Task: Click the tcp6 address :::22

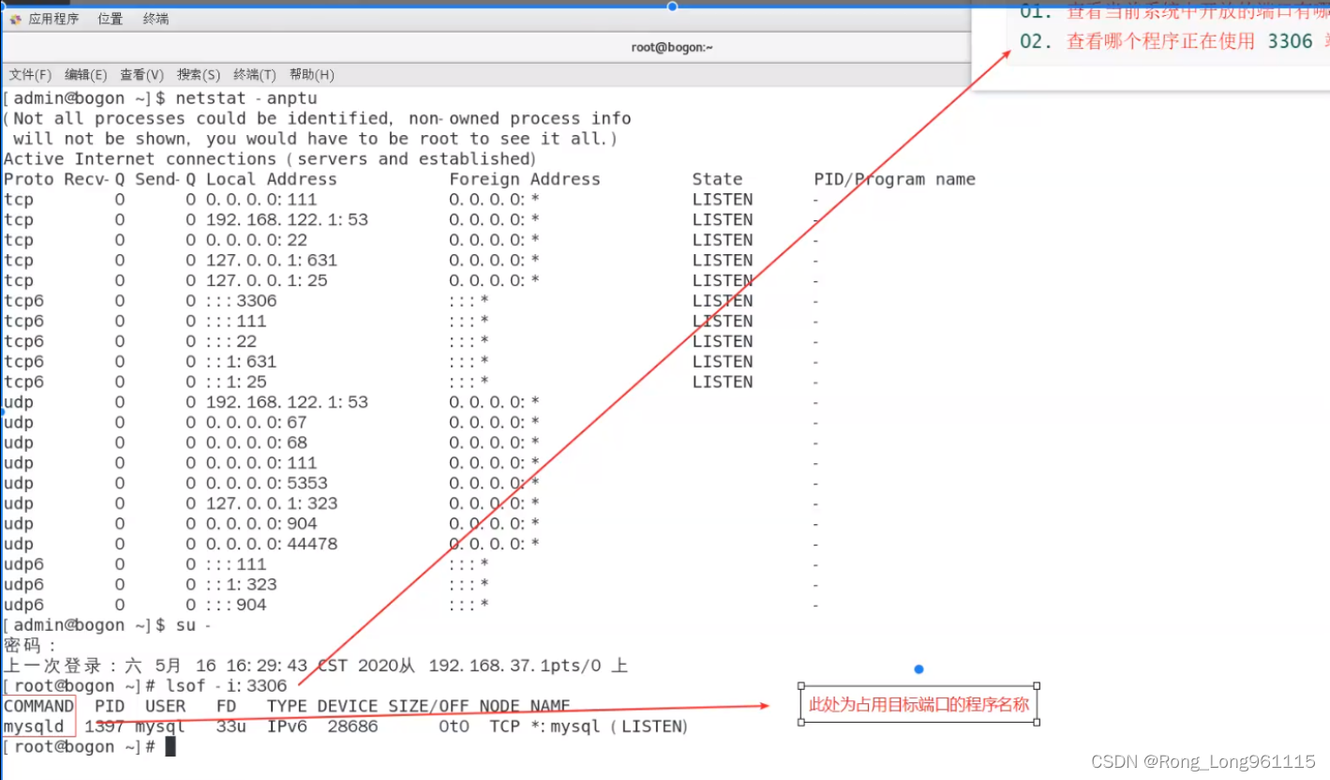Action: (x=232, y=341)
